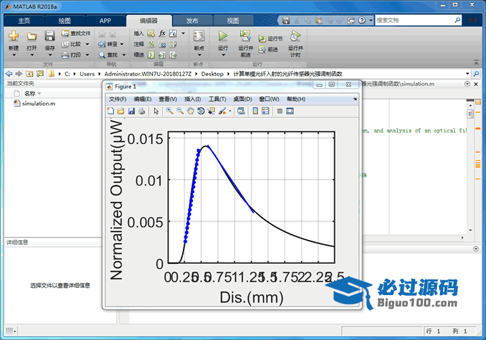Click the 运行节 (Run Section) button
The width and height of the screenshot is (486, 340).
coord(271,39)
